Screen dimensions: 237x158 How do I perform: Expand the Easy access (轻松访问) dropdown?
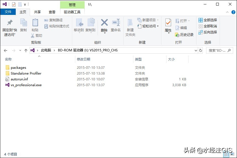[x=158, y=26]
